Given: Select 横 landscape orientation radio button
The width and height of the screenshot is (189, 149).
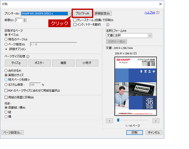Looking at the screenshot, I should (6, 117).
